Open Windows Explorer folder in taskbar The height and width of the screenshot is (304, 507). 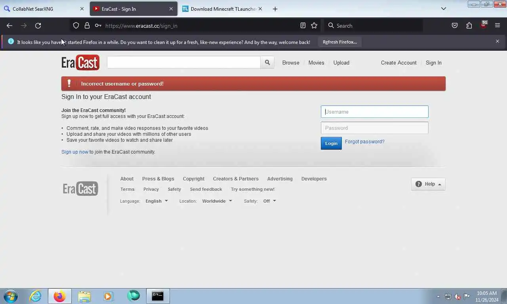84,296
